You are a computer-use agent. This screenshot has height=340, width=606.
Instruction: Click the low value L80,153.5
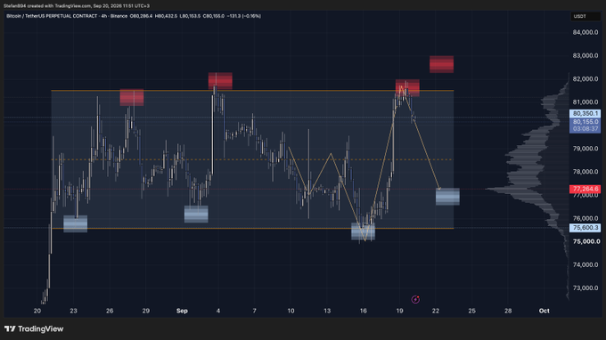pyautogui.click(x=190, y=16)
